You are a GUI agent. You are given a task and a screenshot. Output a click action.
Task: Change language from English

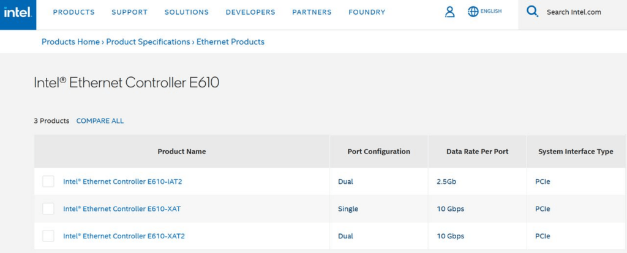pyautogui.click(x=491, y=11)
